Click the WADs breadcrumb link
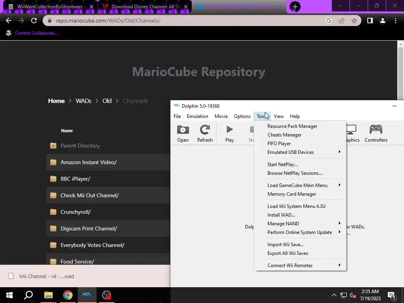This screenshot has width=404, height=303. click(x=84, y=101)
